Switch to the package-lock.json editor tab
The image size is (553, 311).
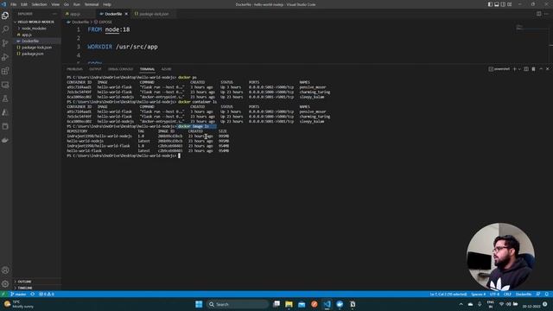[154, 14]
